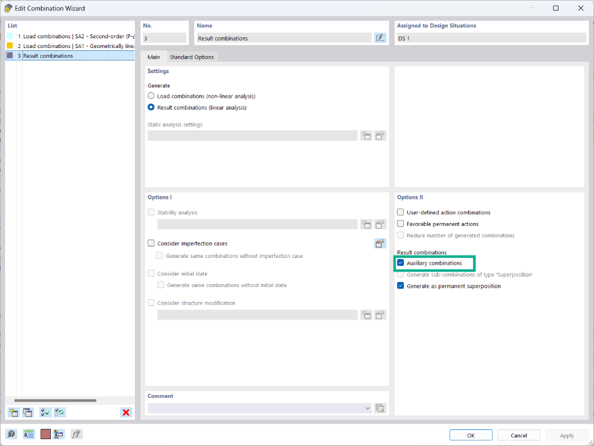The image size is (594, 446).
Task: Click new structure modification icon
Action: click(x=366, y=315)
